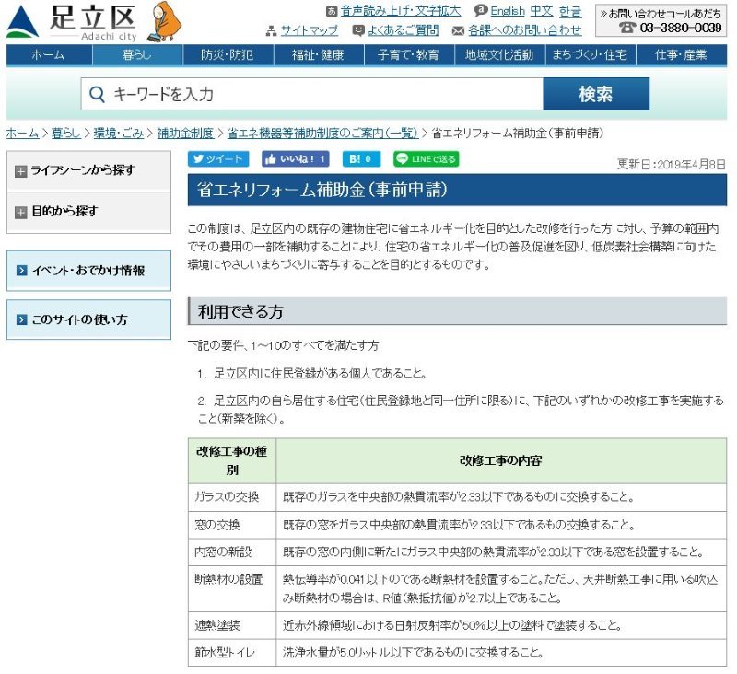Viewport: 737px width, 674px height.
Task: Click the 検索 search button
Action: click(x=596, y=95)
